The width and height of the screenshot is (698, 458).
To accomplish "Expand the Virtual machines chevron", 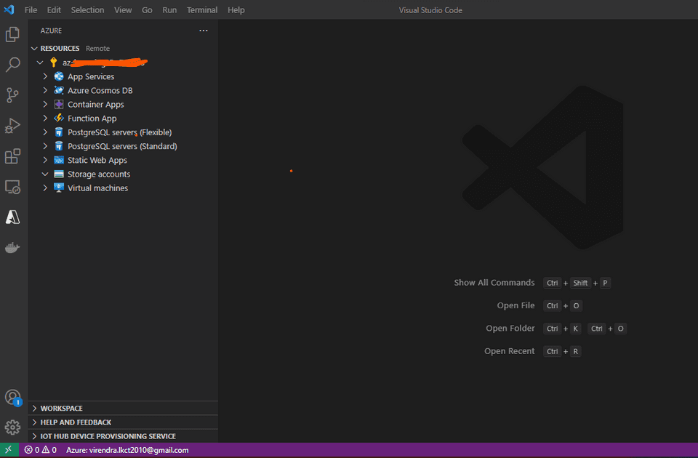I will tap(45, 188).
